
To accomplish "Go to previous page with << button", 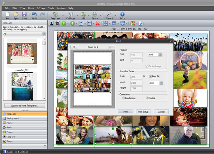I will (74, 47).
